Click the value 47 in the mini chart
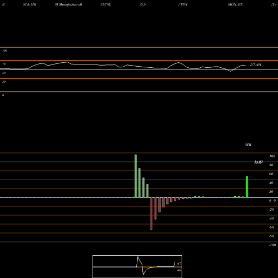This screenshot has width=278, height=278. coord(179,264)
